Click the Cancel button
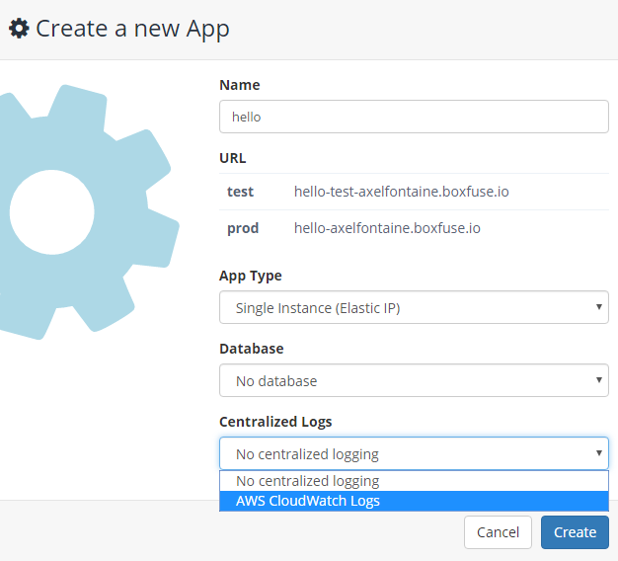The image size is (618, 561). (498, 532)
